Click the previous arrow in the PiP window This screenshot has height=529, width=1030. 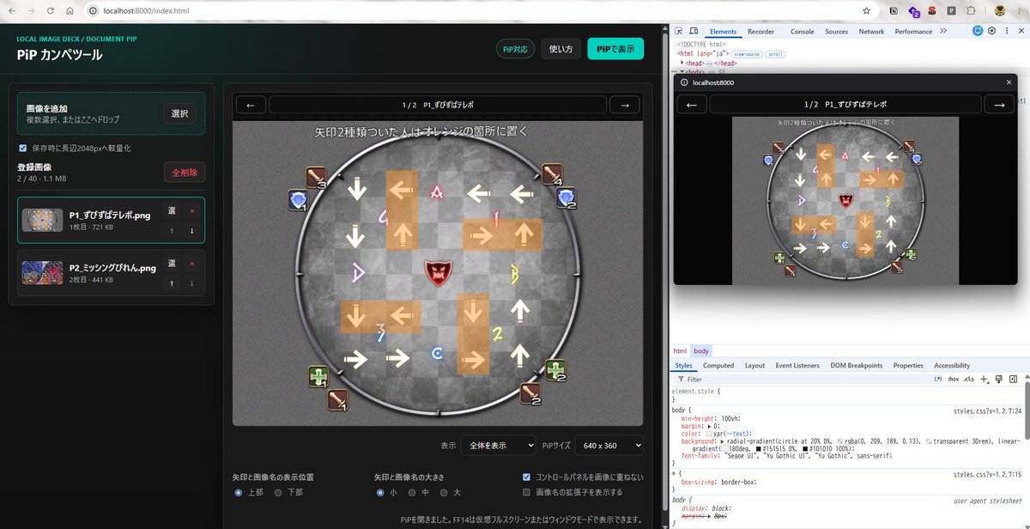coord(692,104)
